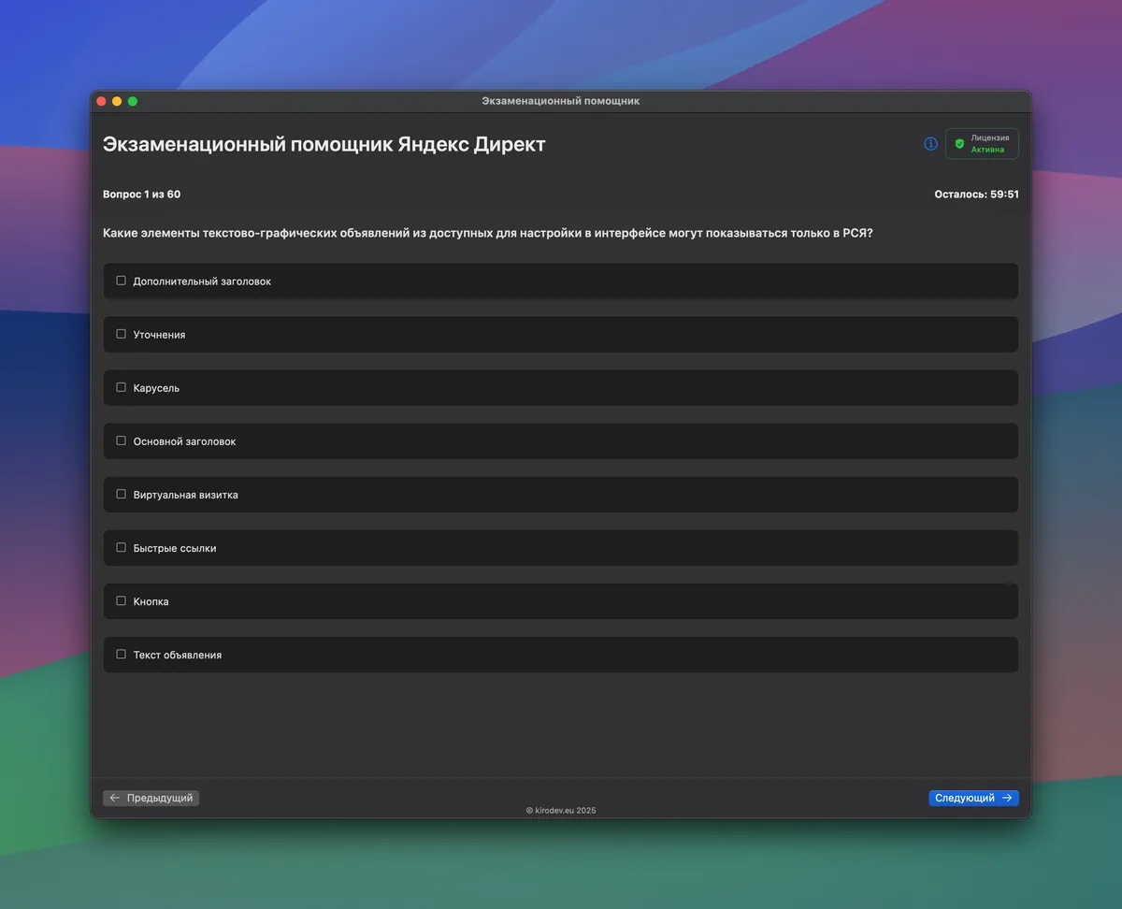Check the Дополнительный заголовок checkbox
This screenshot has height=909, width=1122.
(x=121, y=281)
